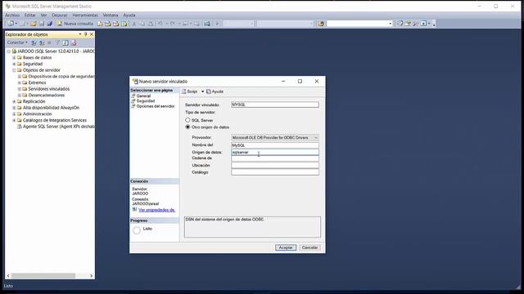This screenshot has height=294, width=524.
Task: Click the Paste icon in toolbar
Action: [151, 24]
